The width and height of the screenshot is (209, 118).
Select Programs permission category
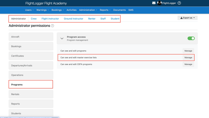click(x=31, y=84)
